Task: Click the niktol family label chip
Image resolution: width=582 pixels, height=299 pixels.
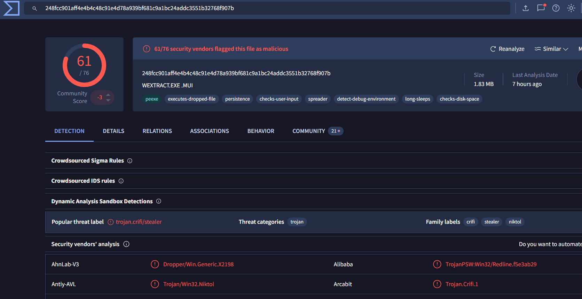Action: pos(515,222)
